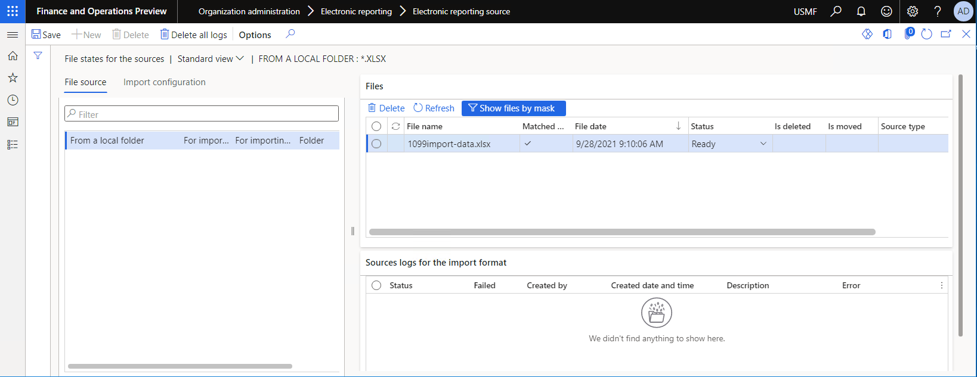
Task: Open Recent clock icon in sidebar
Action: [x=13, y=100]
